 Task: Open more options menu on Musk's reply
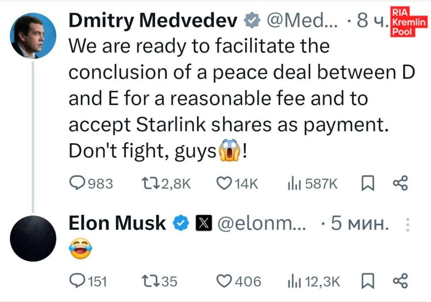[407, 225]
